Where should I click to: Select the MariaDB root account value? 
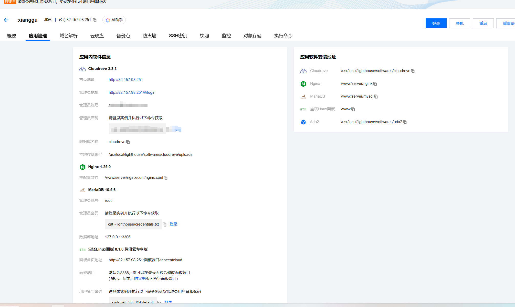pos(108,200)
